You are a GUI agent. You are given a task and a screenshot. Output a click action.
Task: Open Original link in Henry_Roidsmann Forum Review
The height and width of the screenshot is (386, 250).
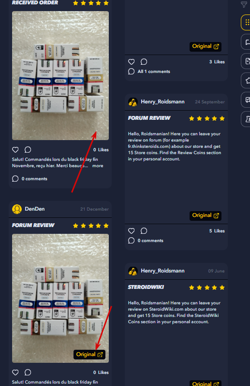tap(206, 215)
